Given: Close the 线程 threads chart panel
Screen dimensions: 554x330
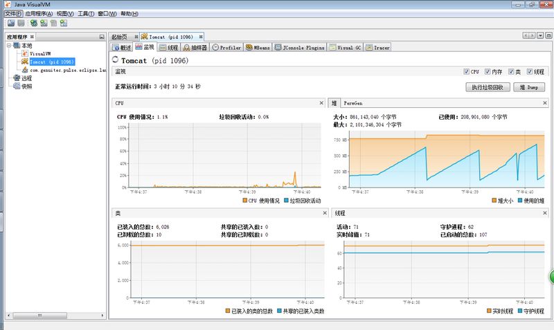Looking at the screenshot, I should tap(545, 213).
